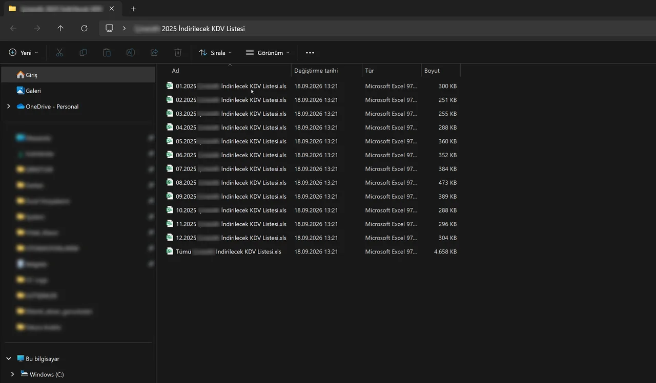Open the Sırala sort dropdown
This screenshot has height=383, width=656.
coord(215,53)
